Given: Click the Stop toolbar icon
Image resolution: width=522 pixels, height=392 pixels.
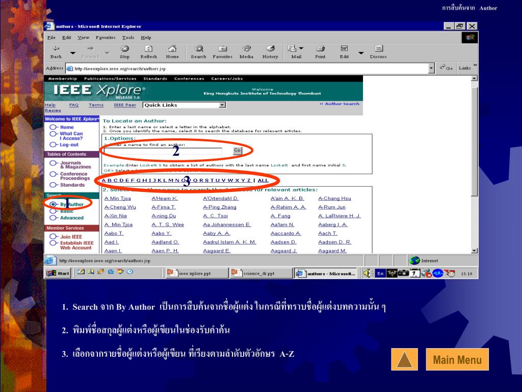Looking at the screenshot, I should pyautogui.click(x=125, y=52).
